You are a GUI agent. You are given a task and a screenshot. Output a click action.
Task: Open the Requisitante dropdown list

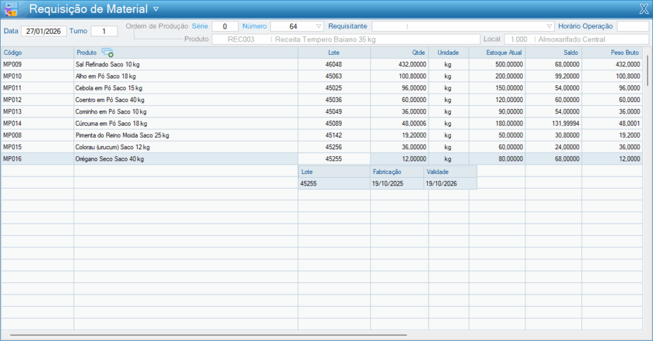pyautogui.click(x=550, y=27)
